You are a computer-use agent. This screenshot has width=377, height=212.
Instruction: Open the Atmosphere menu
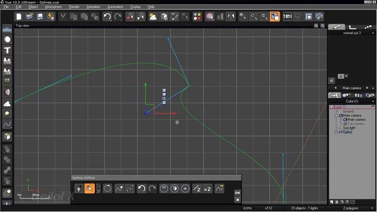pos(54,6)
